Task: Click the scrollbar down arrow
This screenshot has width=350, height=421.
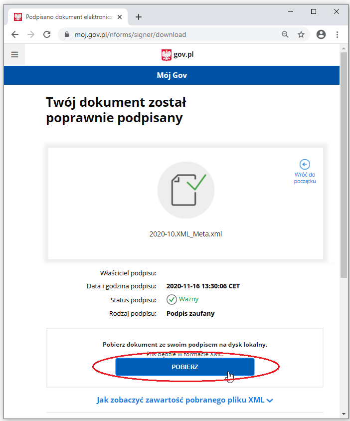Action: 344,414
